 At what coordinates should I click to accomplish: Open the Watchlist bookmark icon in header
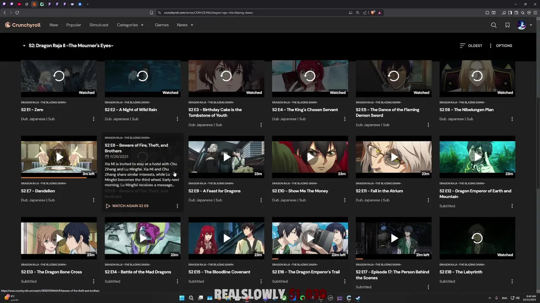click(508, 25)
